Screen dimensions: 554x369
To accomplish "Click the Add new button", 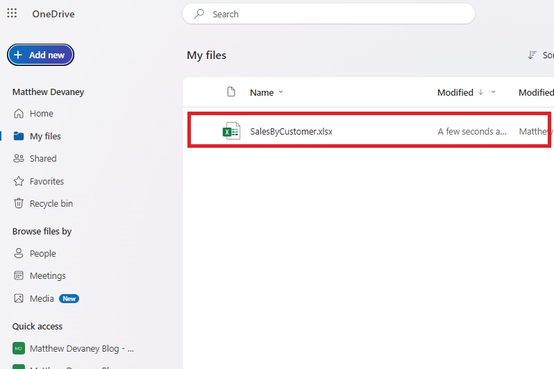I will pyautogui.click(x=40, y=55).
